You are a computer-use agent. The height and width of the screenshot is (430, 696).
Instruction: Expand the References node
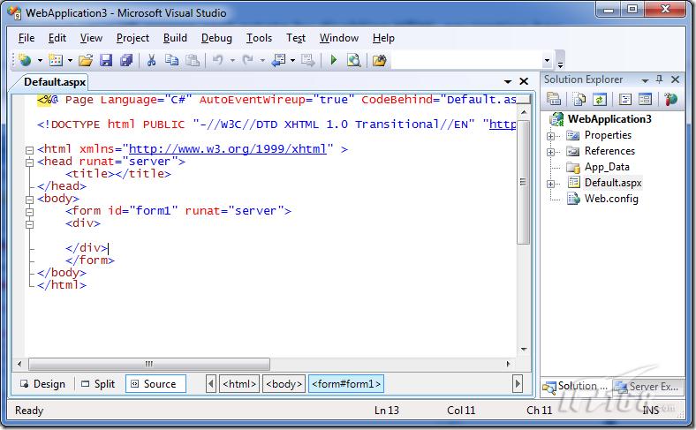550,152
